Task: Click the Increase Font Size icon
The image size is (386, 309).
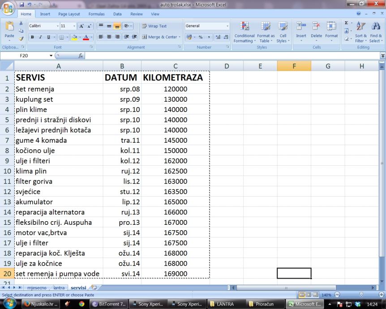Action: pyautogui.click(x=81, y=26)
